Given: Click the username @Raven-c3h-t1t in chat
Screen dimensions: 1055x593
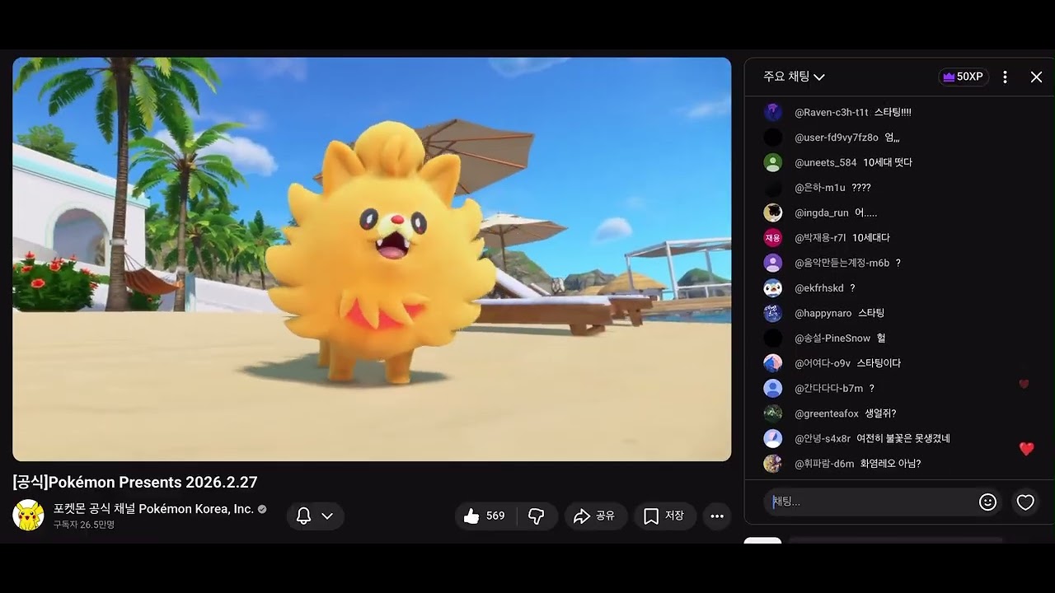Looking at the screenshot, I should pyautogui.click(x=831, y=112).
